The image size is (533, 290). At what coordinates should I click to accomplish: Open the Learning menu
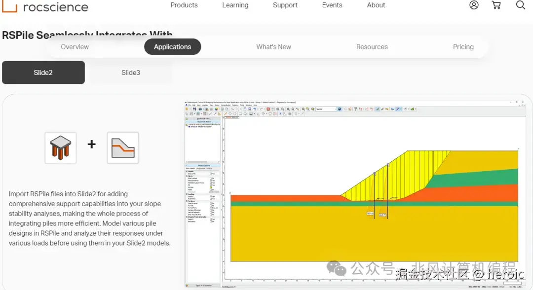pyautogui.click(x=235, y=5)
